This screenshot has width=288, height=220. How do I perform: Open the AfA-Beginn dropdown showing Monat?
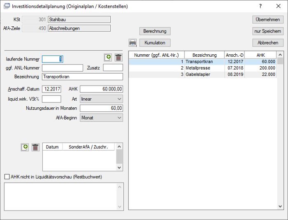101,118
